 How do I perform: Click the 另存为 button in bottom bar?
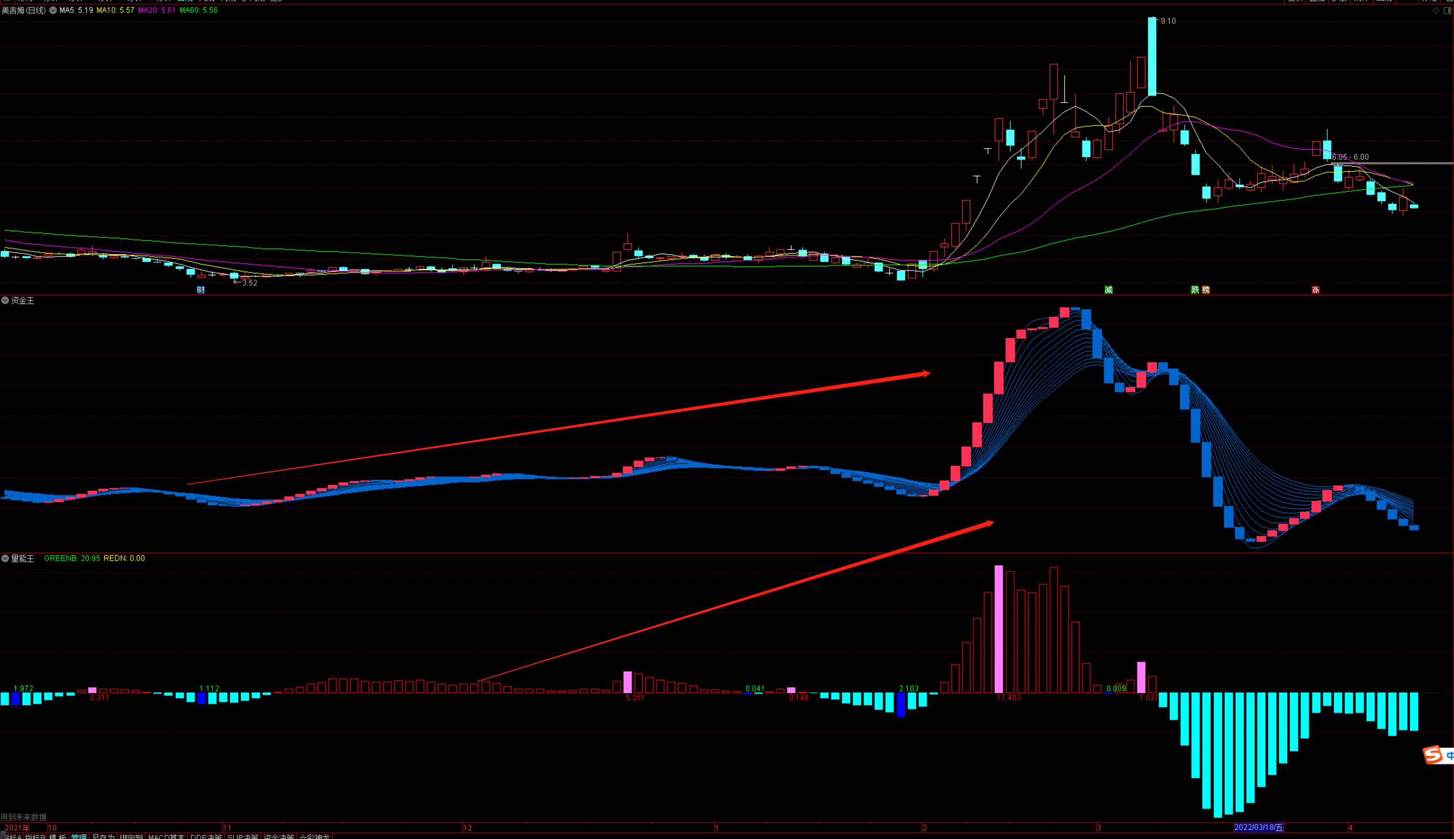[103, 836]
